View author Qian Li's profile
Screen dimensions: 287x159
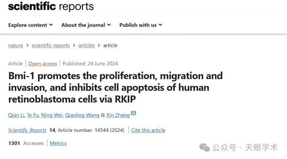(x=16, y=115)
